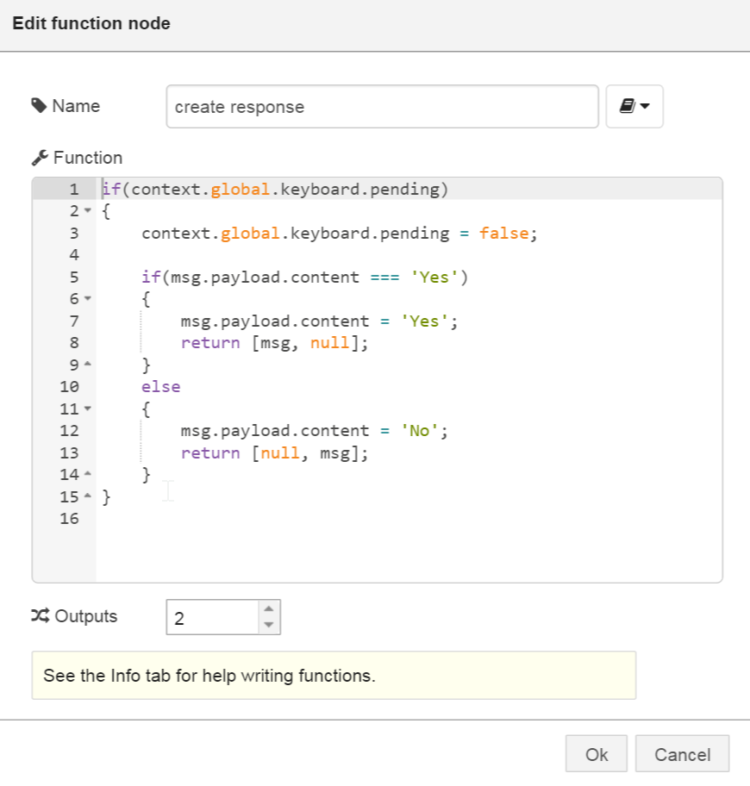Click the wrench icon next to Function
The width and height of the screenshot is (750, 786).
[x=41, y=157]
